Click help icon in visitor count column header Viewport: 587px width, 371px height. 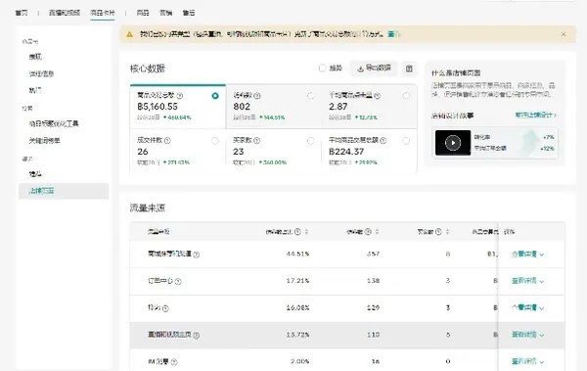[x=368, y=232]
